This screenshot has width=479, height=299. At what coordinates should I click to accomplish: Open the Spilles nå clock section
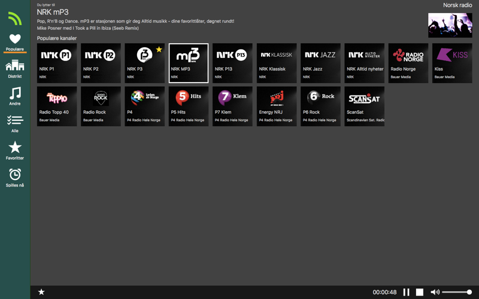coord(15,178)
